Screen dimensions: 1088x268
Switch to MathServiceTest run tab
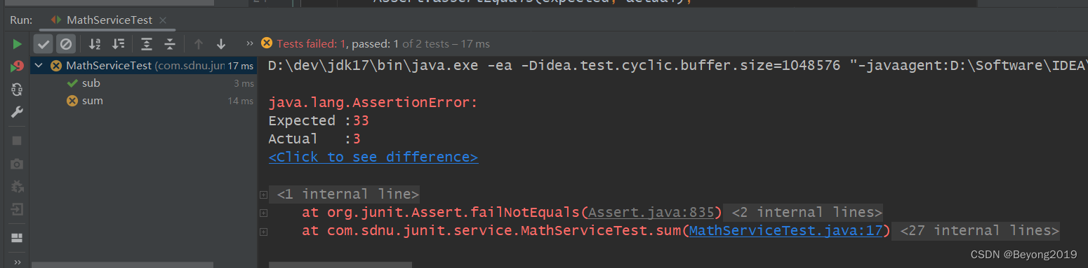tap(110, 20)
